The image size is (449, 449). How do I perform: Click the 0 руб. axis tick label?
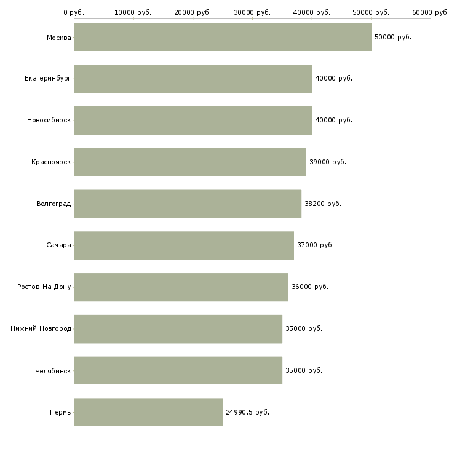74,12
